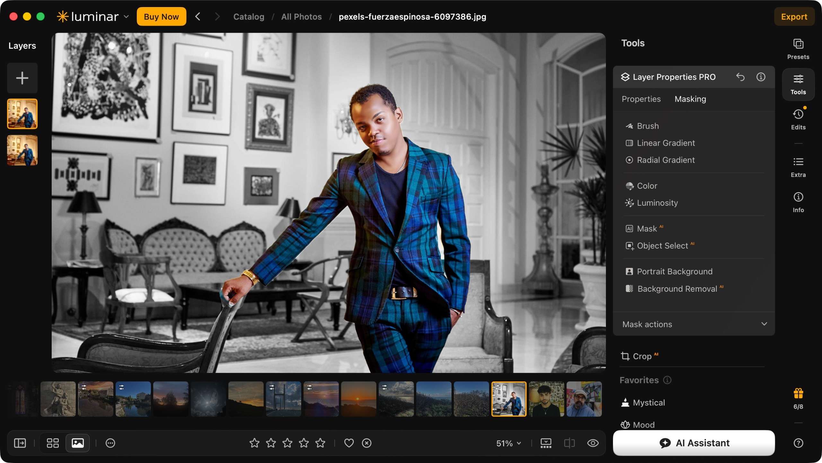The width and height of the screenshot is (822, 463).
Task: Select the Object Select AI tool
Action: pyautogui.click(x=660, y=246)
